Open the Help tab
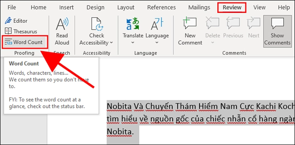The image size is (295, 145). coord(284,8)
